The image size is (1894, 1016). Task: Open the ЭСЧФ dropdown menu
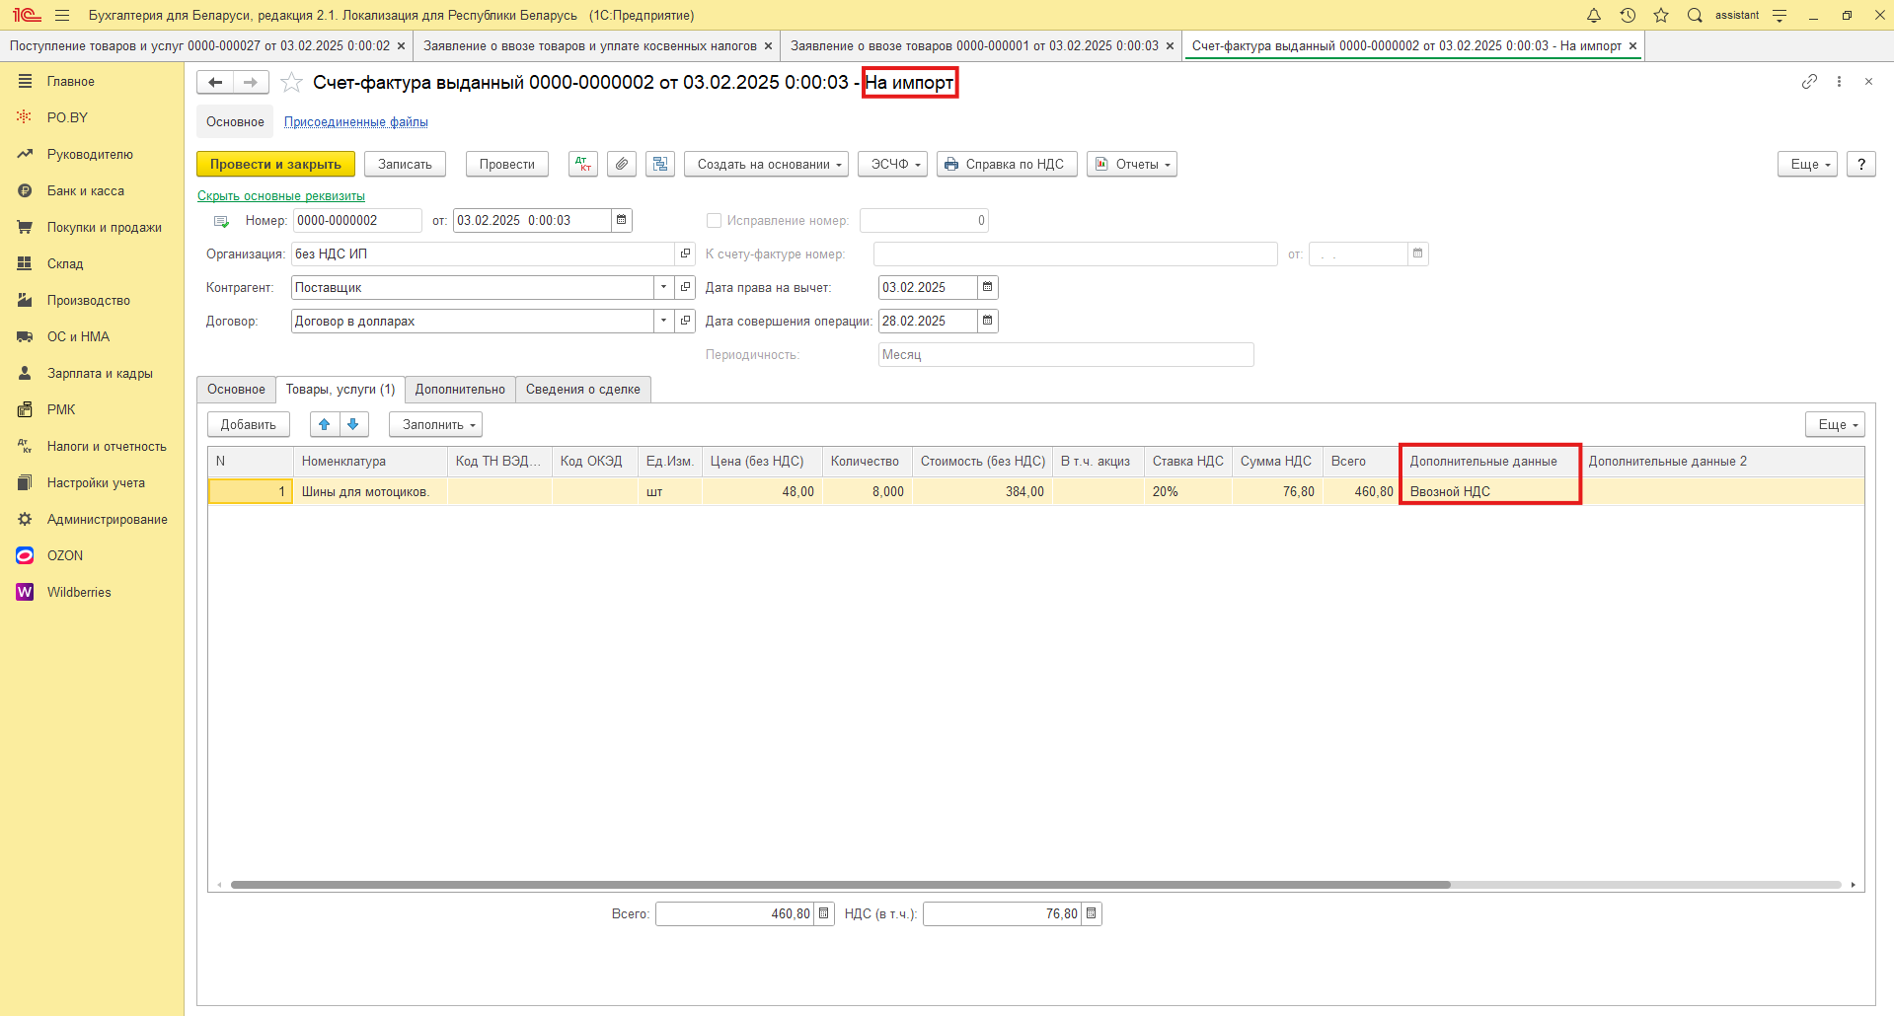(x=894, y=165)
